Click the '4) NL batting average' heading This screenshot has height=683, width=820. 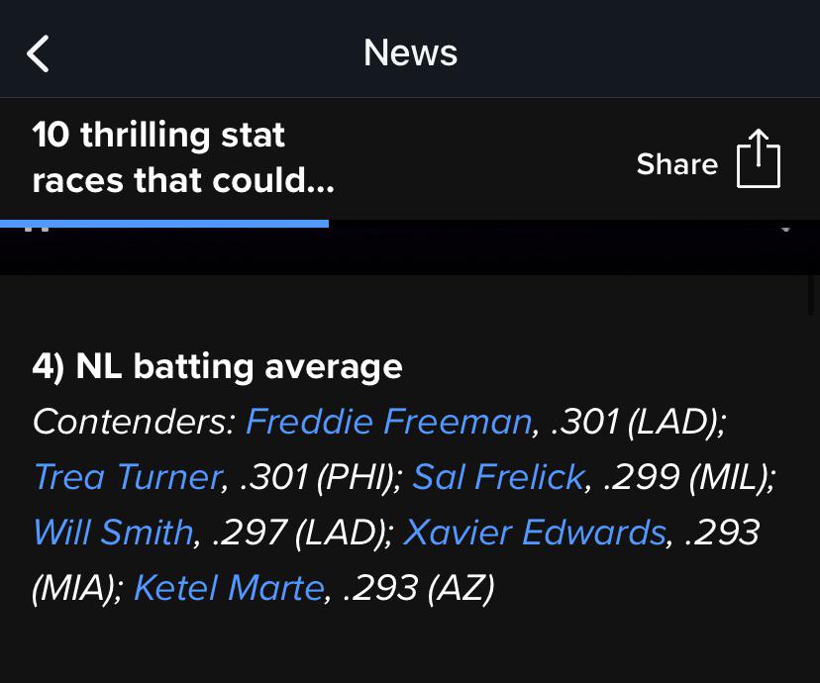pyautogui.click(x=217, y=366)
